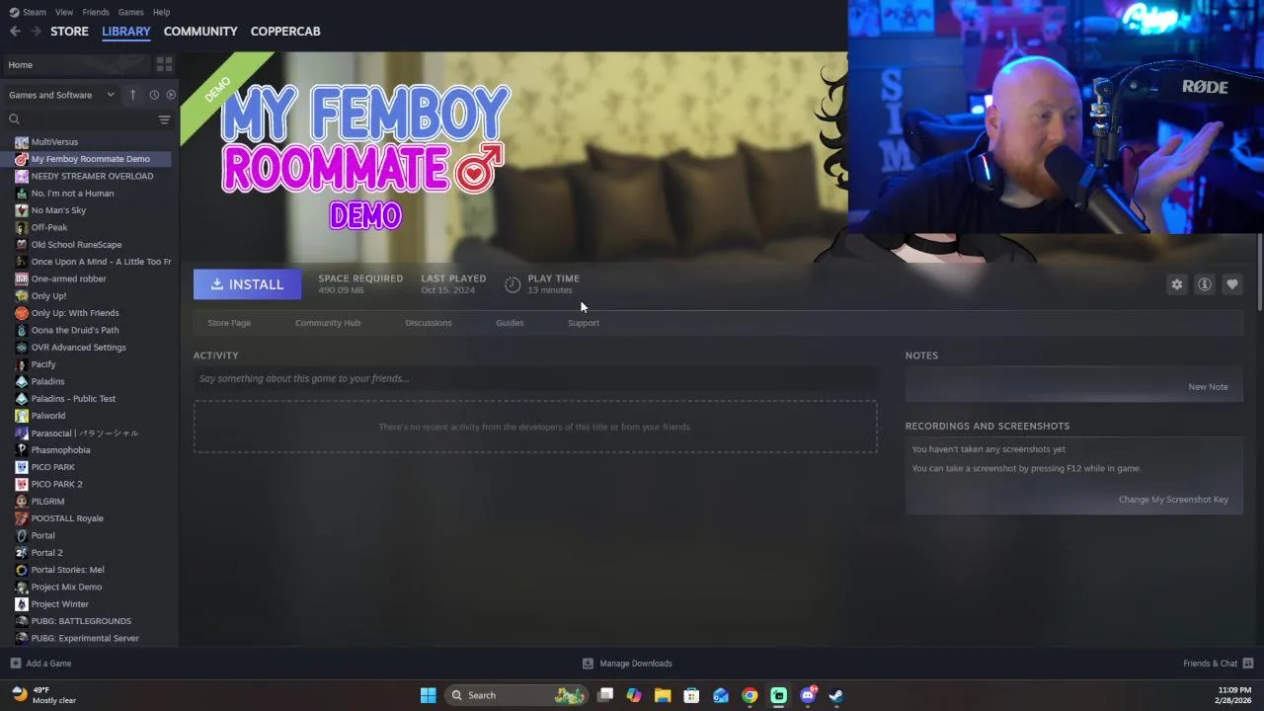
Task: Open the Community Hub link
Action: 328,323
